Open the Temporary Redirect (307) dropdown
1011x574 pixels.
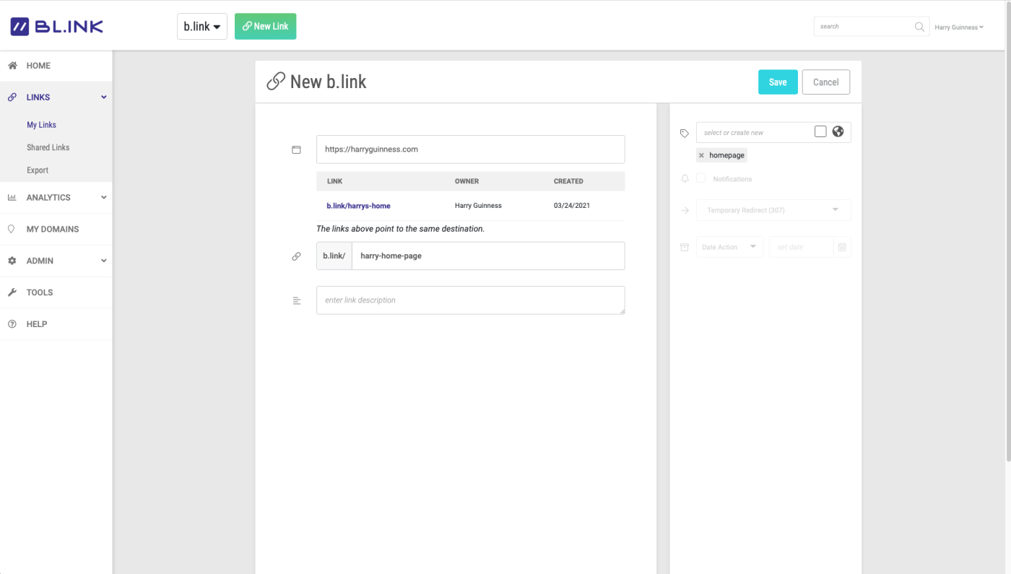pyautogui.click(x=773, y=210)
